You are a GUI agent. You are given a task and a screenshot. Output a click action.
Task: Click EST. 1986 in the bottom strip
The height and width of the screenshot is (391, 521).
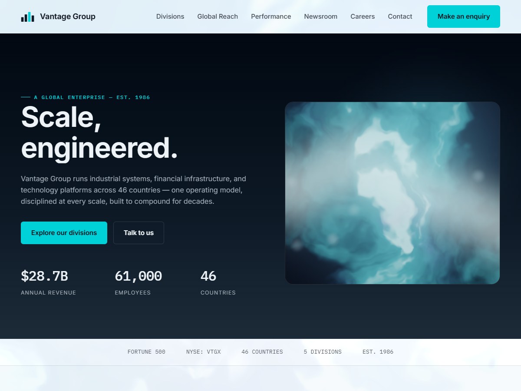(x=378, y=352)
